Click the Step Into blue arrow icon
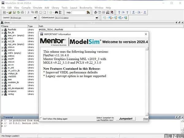Image resolution: width=184 pixels, height=138 pixels. tap(119, 12)
